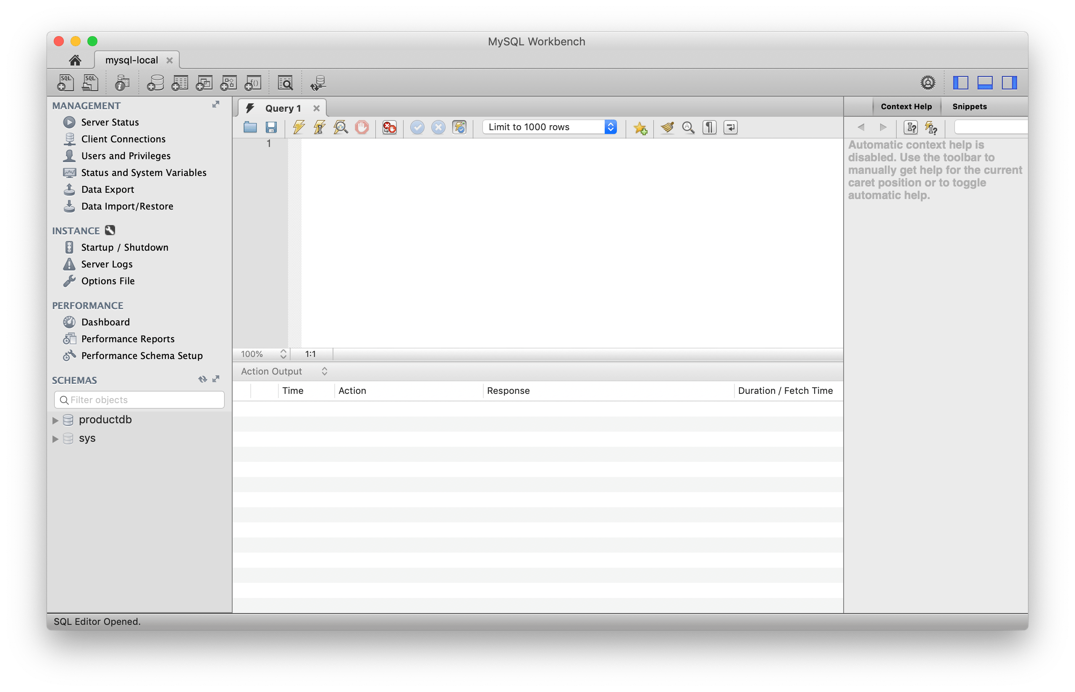
Task: Toggle wrapping of long lines
Action: pos(730,127)
